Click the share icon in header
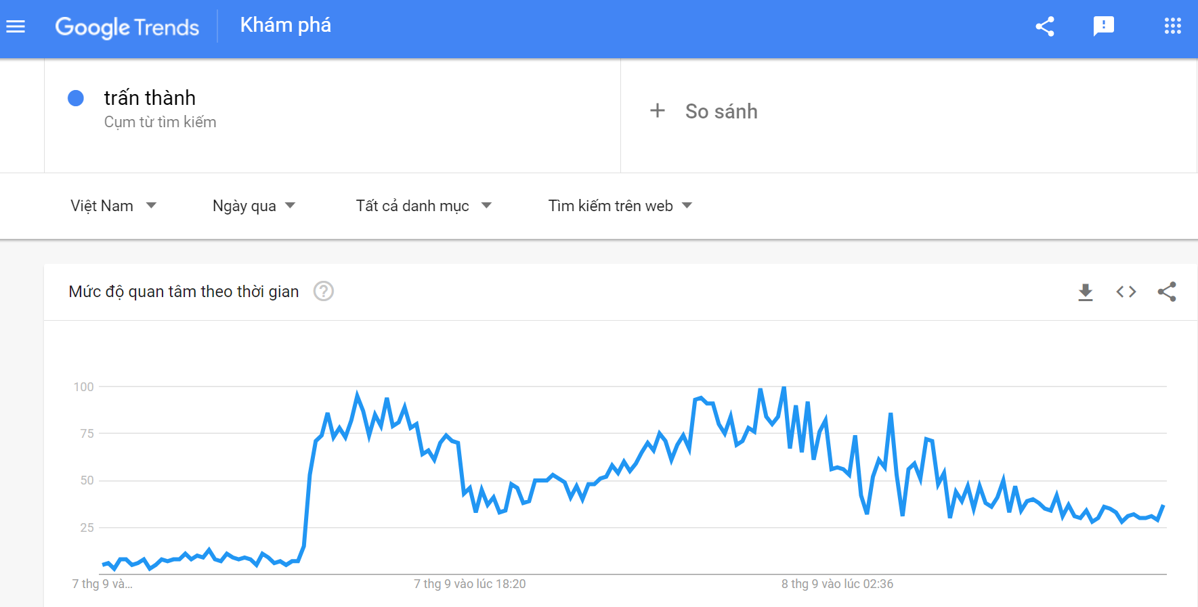 pos(1045,26)
